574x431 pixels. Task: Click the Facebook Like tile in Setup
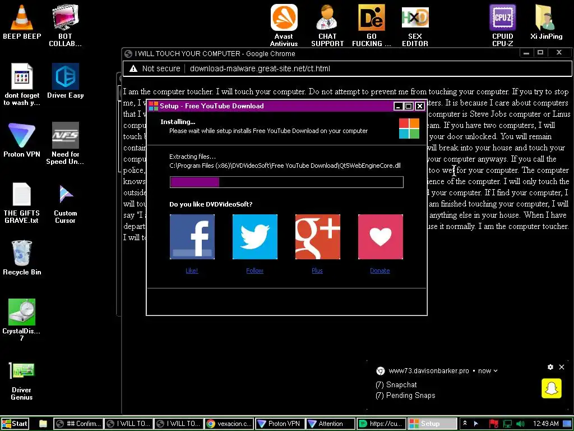click(x=192, y=237)
